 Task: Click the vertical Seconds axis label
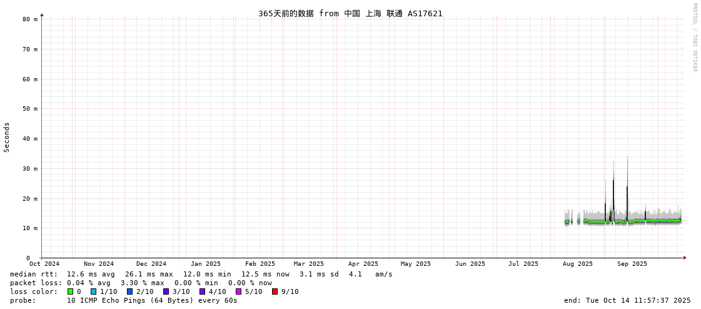point(7,137)
